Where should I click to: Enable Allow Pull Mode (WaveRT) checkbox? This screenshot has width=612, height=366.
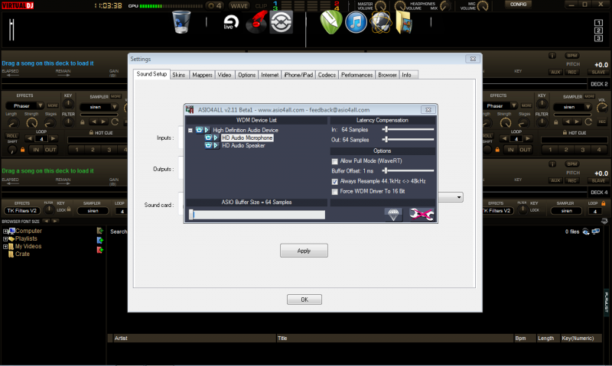point(335,161)
